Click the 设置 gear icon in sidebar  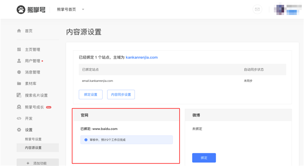pos(19,130)
